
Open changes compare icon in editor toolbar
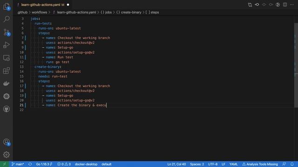(250, 5)
